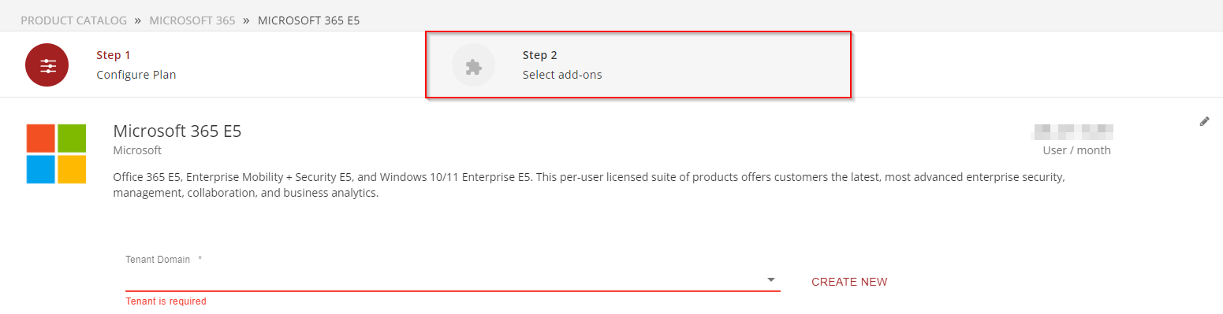Viewport: 1223px width, 314px height.
Task: Click the Step 2 puzzle piece icon
Action: click(473, 65)
